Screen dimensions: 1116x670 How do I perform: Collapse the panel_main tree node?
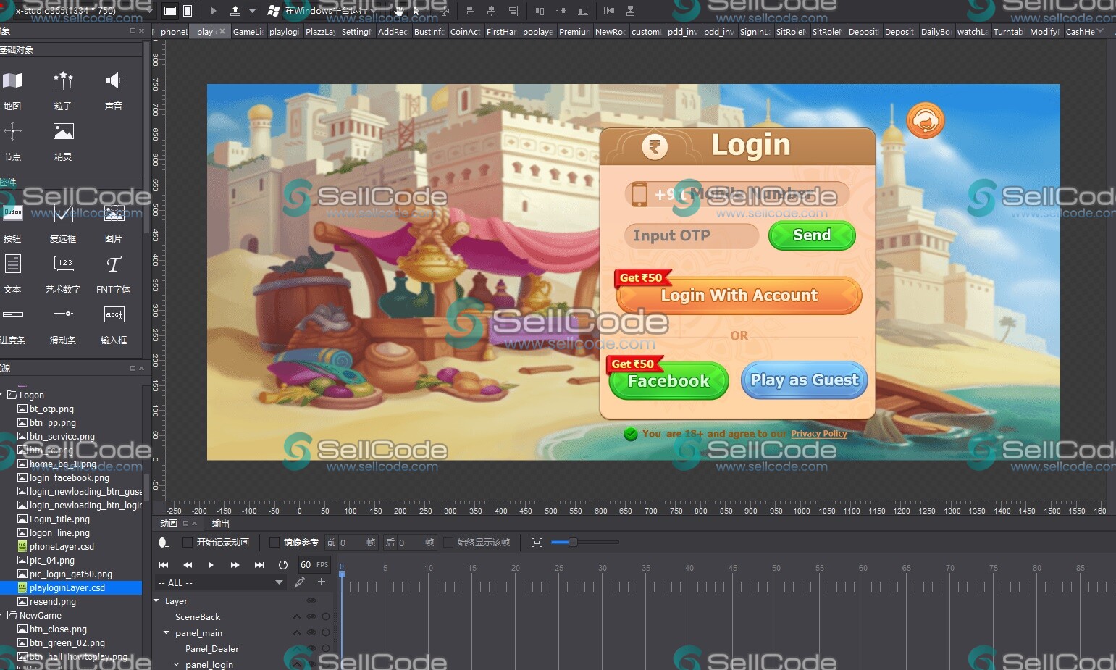[167, 633]
